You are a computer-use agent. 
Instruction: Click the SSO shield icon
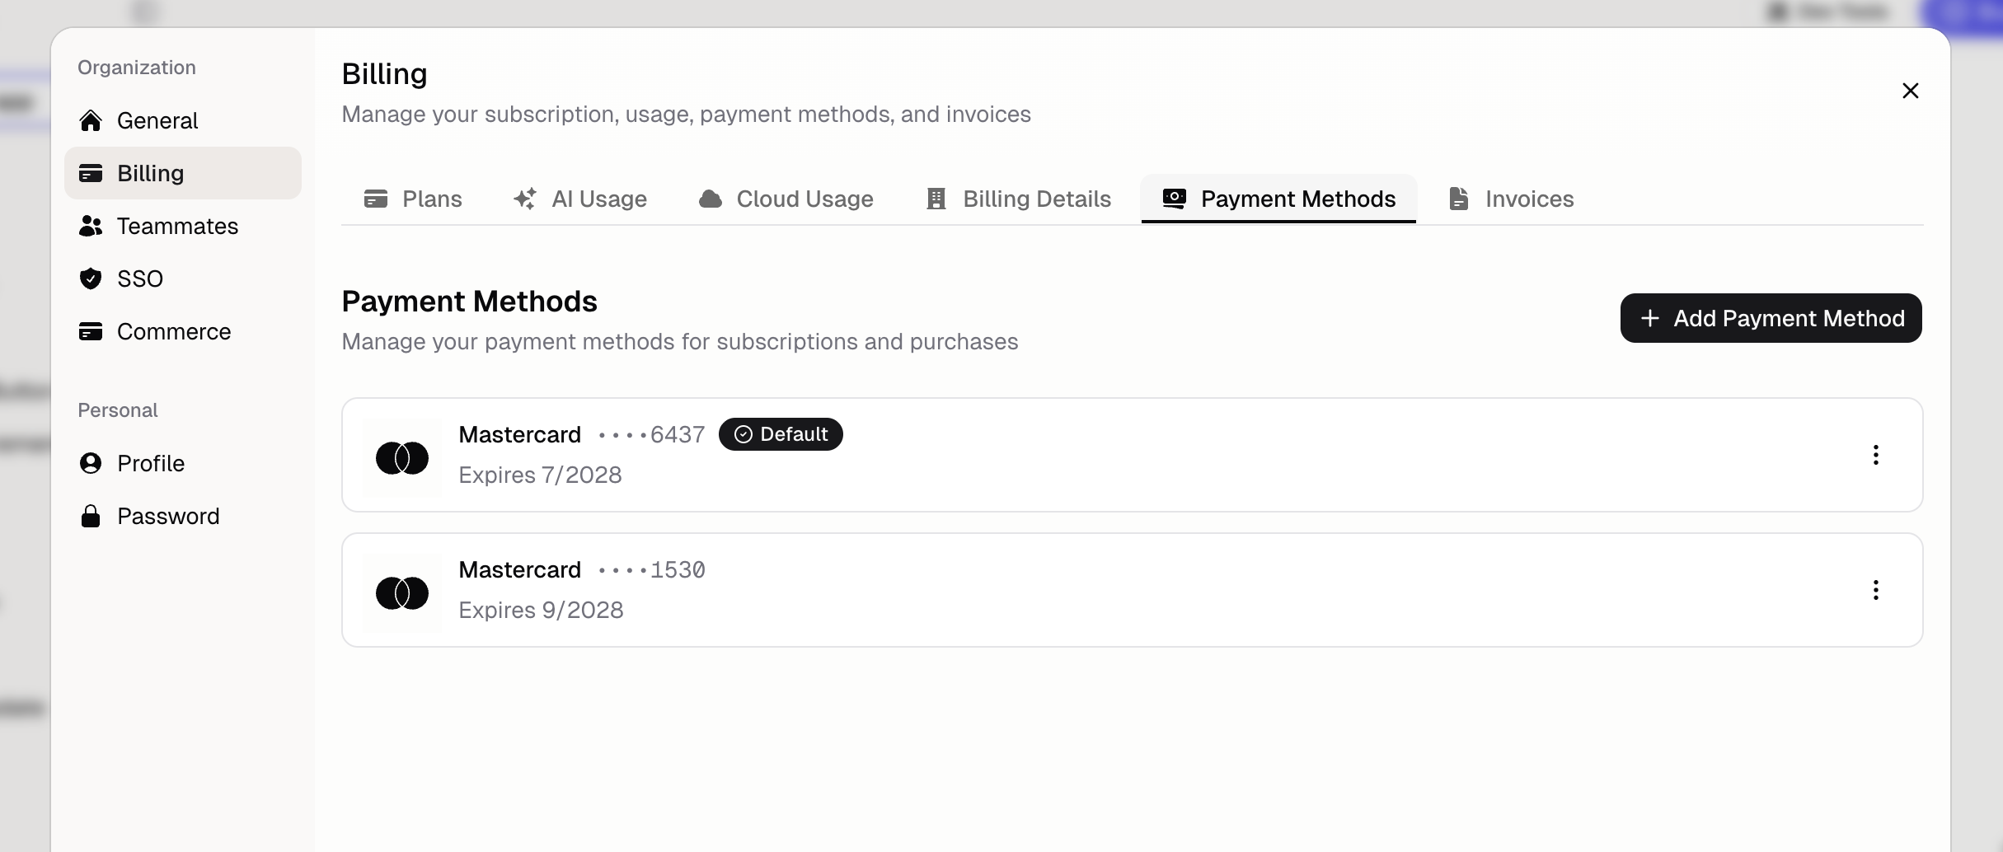[91, 279]
